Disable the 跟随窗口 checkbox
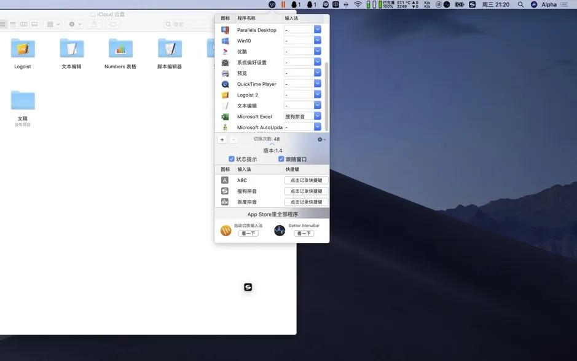Image resolution: width=577 pixels, height=361 pixels. (281, 158)
